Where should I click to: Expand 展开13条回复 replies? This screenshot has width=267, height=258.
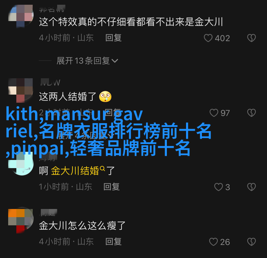pyautogui.click(x=87, y=61)
